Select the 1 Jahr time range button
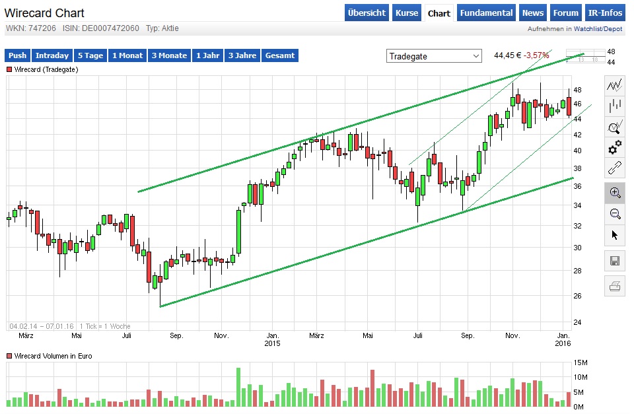634x414 pixels. 207,55
